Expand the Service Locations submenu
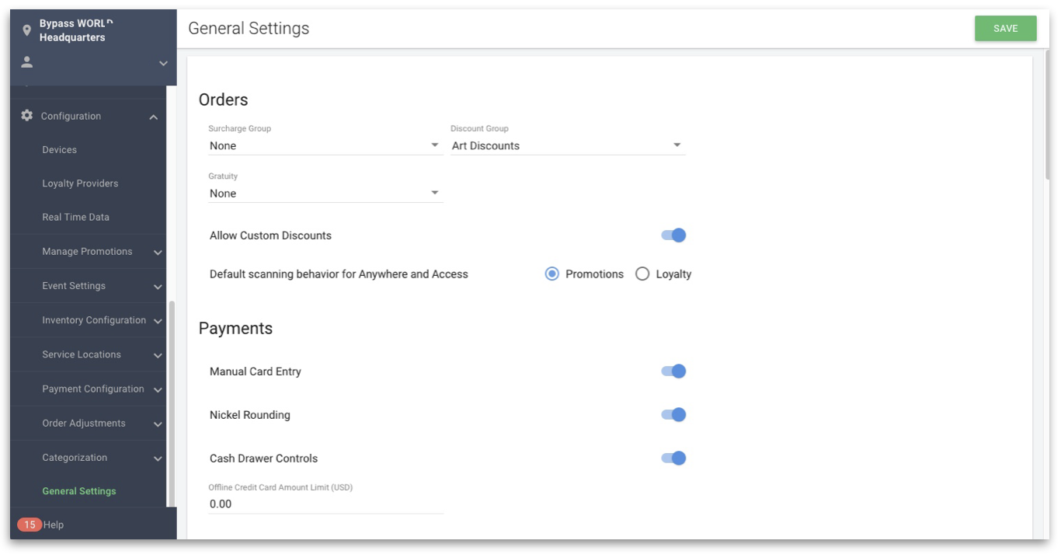Screen dimensions: 1061x558 [158, 355]
